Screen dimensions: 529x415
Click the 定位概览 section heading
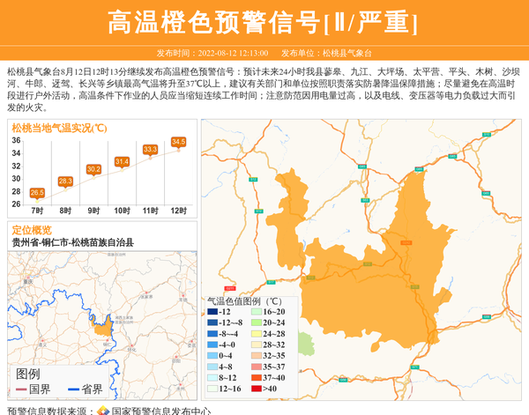pyautogui.click(x=32, y=229)
